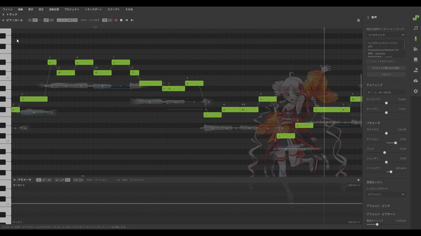Screen dimensions: 421x236
Task: Collapse the パラメータ panel chevron
Action: coord(14,180)
